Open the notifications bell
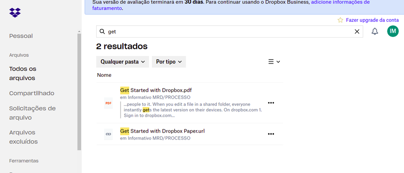The image size is (404, 173). pyautogui.click(x=374, y=32)
